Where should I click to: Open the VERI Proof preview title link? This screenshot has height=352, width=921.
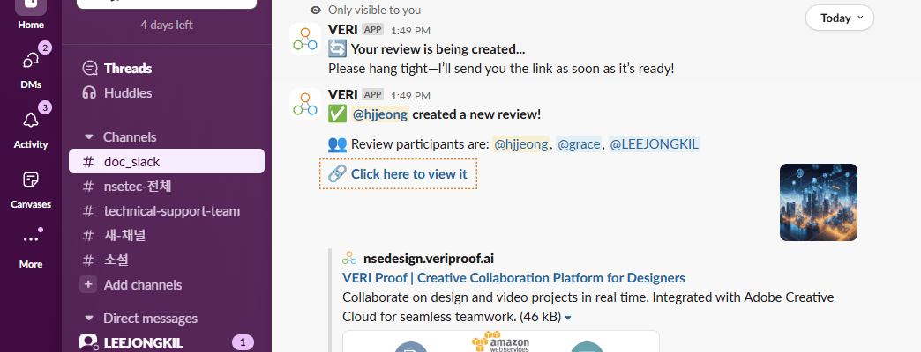click(x=513, y=278)
